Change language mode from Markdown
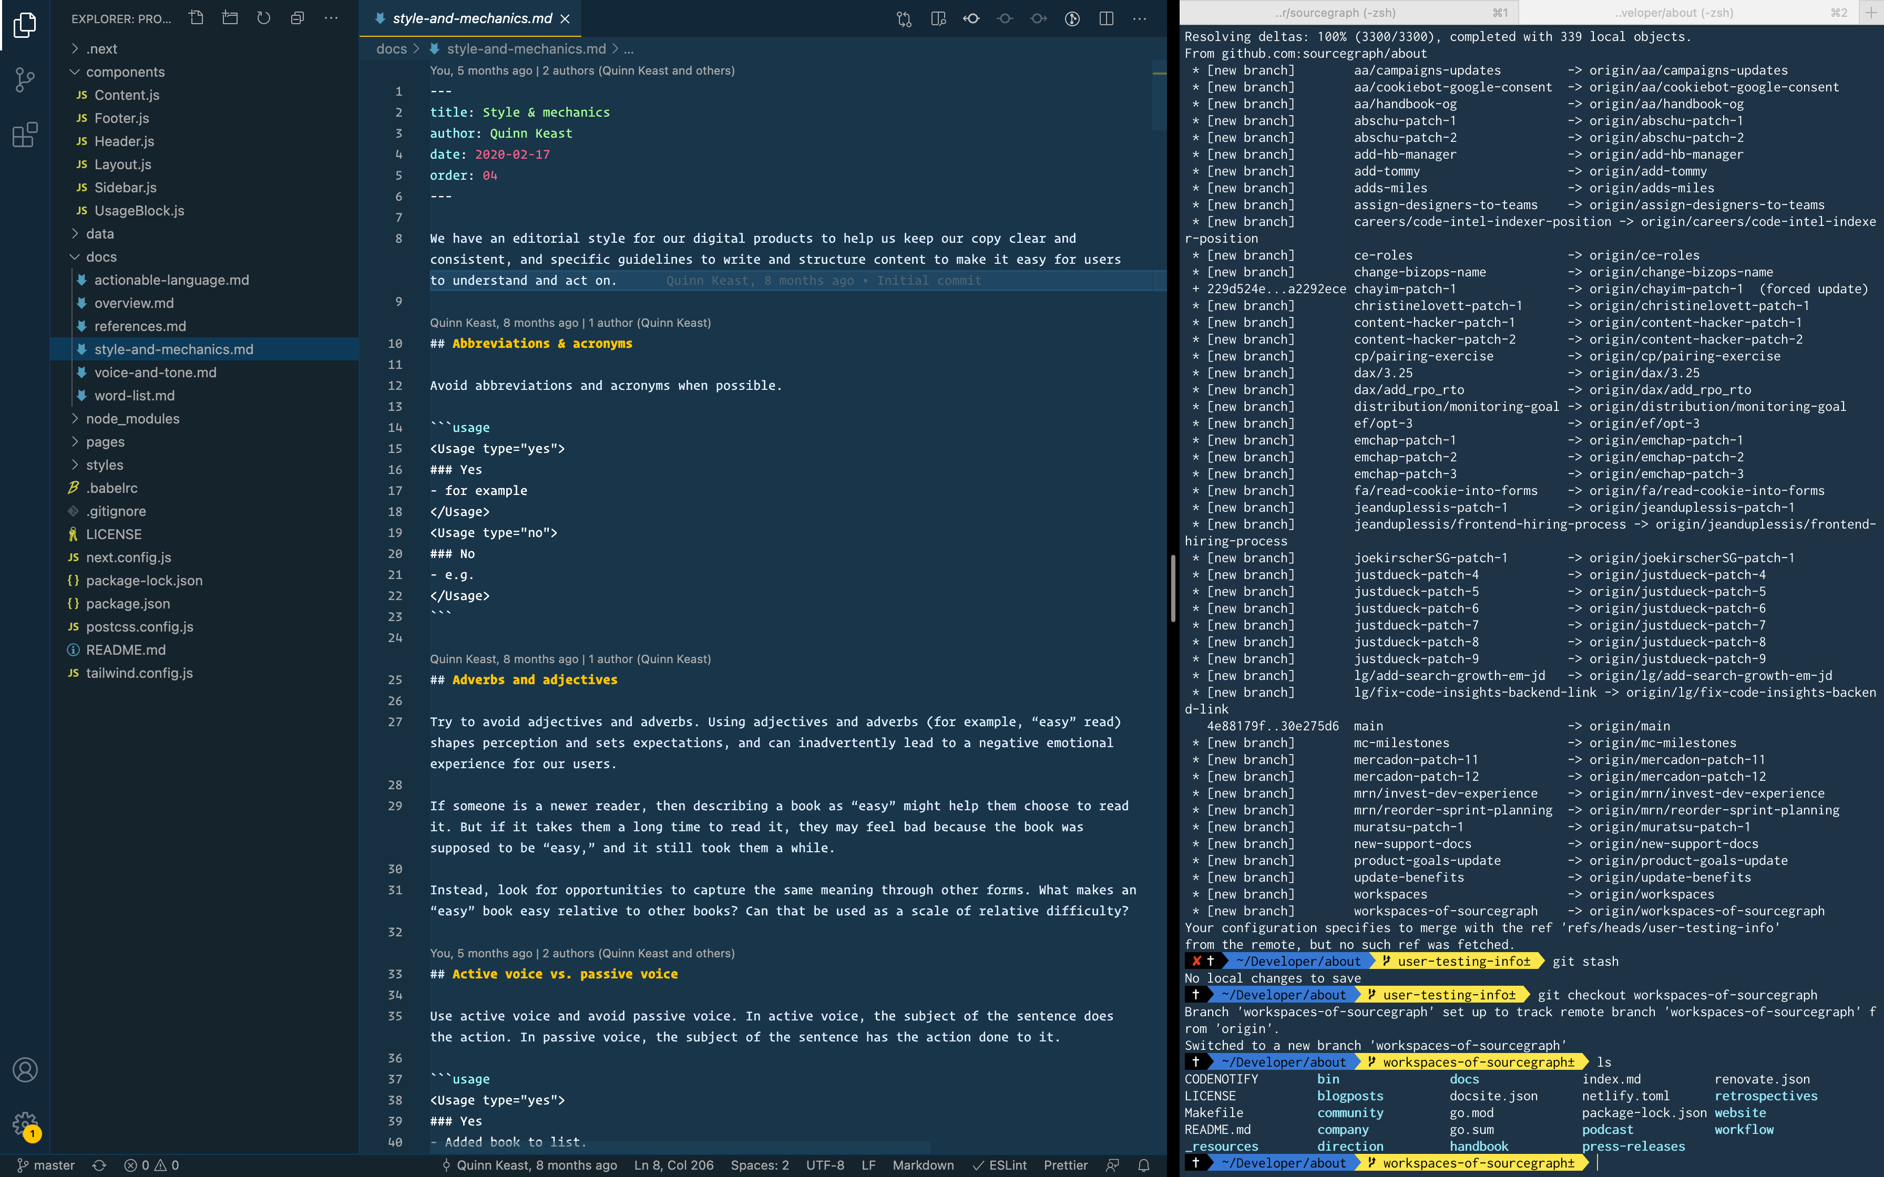 923,1165
